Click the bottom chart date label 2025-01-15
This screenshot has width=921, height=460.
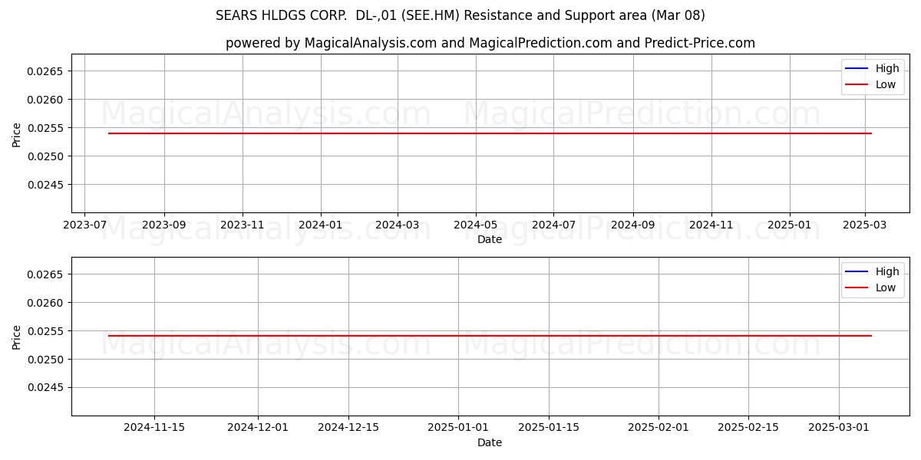[549, 428]
